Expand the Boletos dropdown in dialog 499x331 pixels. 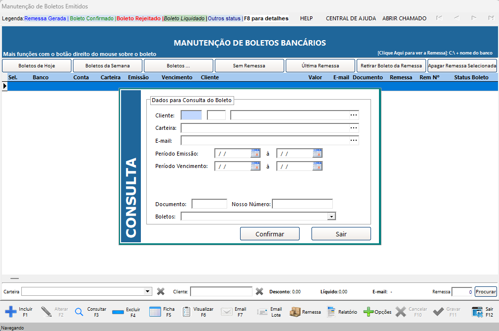click(x=331, y=217)
